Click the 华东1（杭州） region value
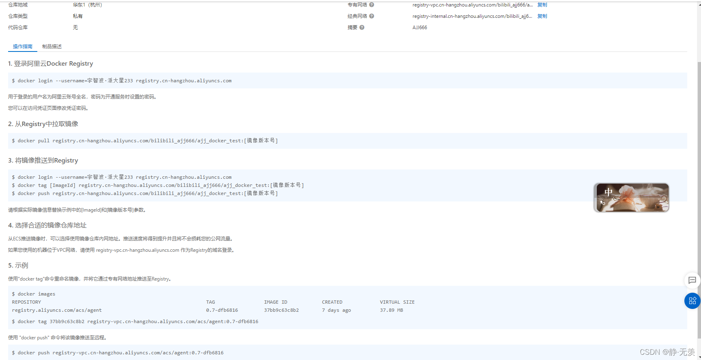Image resolution: width=701 pixels, height=360 pixels. [88, 5]
